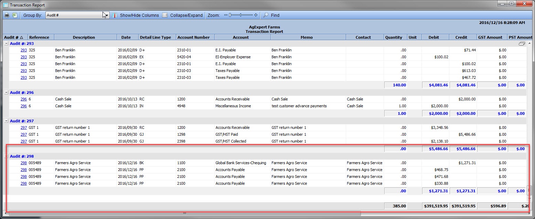Export report to Excel icon
The width and height of the screenshot is (535, 219).
click(15, 15)
